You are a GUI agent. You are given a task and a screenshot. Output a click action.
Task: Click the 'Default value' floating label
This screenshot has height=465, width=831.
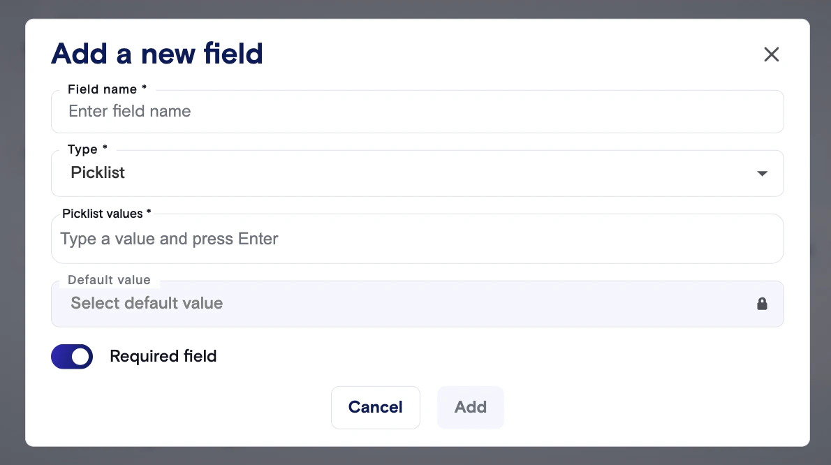[109, 280]
